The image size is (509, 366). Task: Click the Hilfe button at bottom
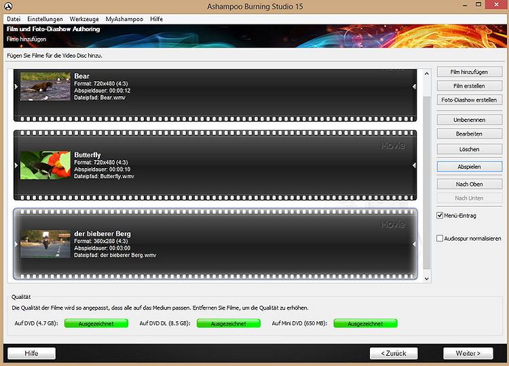31,353
